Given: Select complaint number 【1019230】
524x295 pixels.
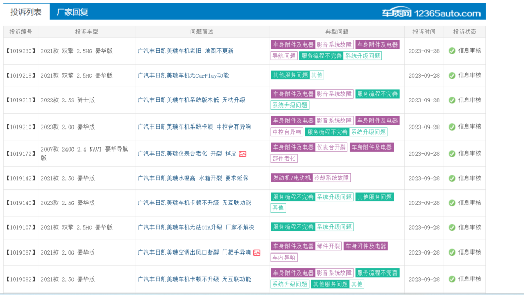Looking at the screenshot, I should pos(20,51).
